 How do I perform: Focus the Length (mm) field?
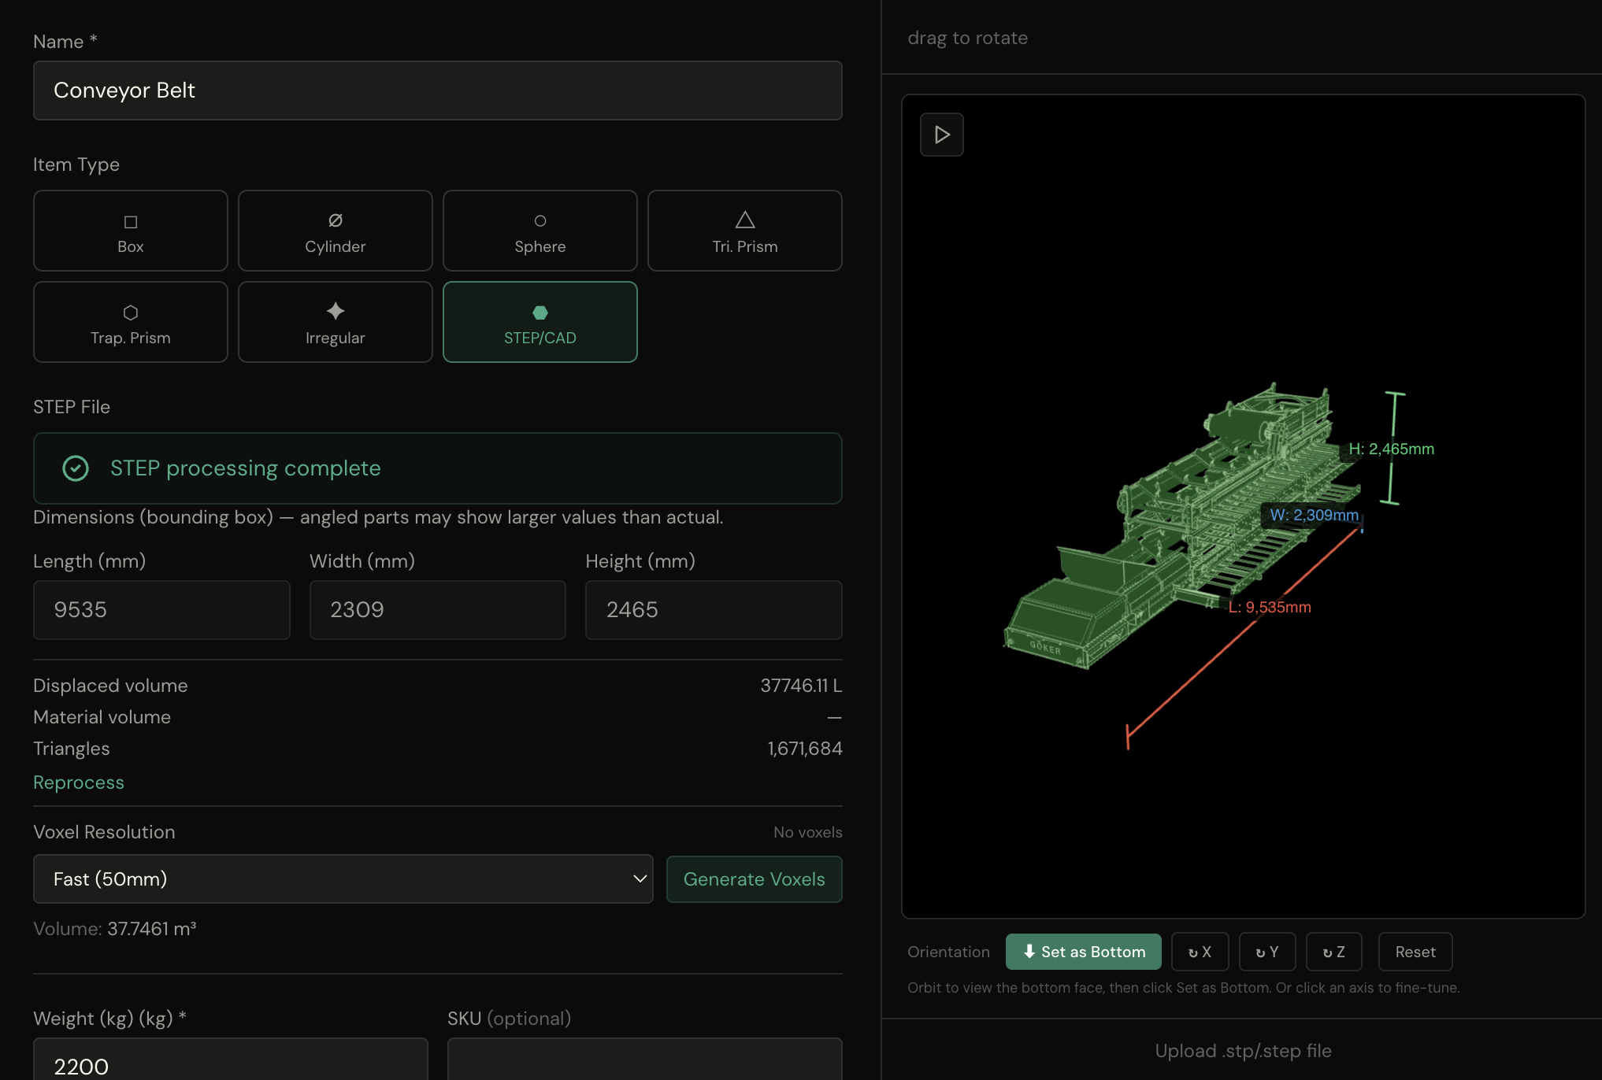click(x=161, y=610)
